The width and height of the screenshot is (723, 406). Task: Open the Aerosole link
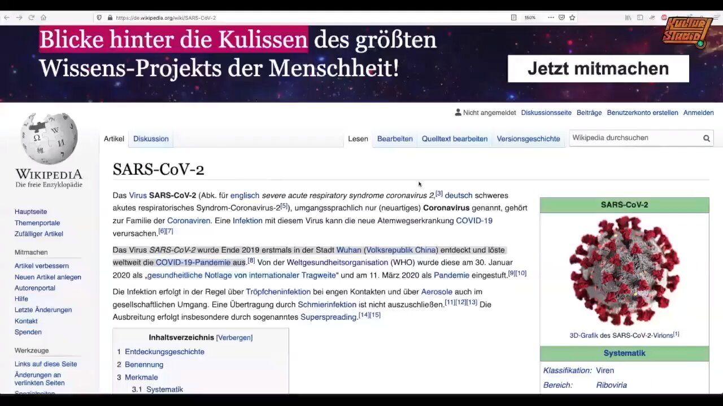tap(437, 292)
